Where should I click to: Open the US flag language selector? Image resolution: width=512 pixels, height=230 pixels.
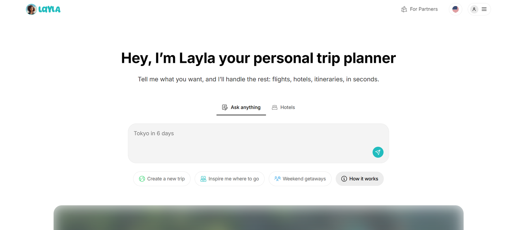pyautogui.click(x=455, y=9)
